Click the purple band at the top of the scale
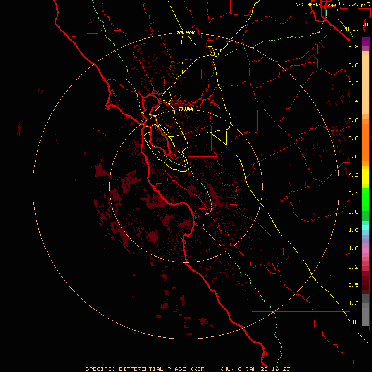Viewport: 372px width, 372px height. click(365, 41)
